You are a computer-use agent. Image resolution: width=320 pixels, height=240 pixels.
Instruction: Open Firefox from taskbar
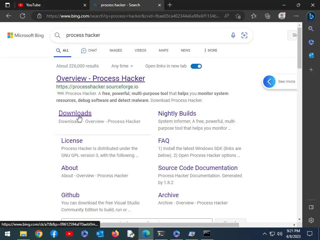coord(115,234)
